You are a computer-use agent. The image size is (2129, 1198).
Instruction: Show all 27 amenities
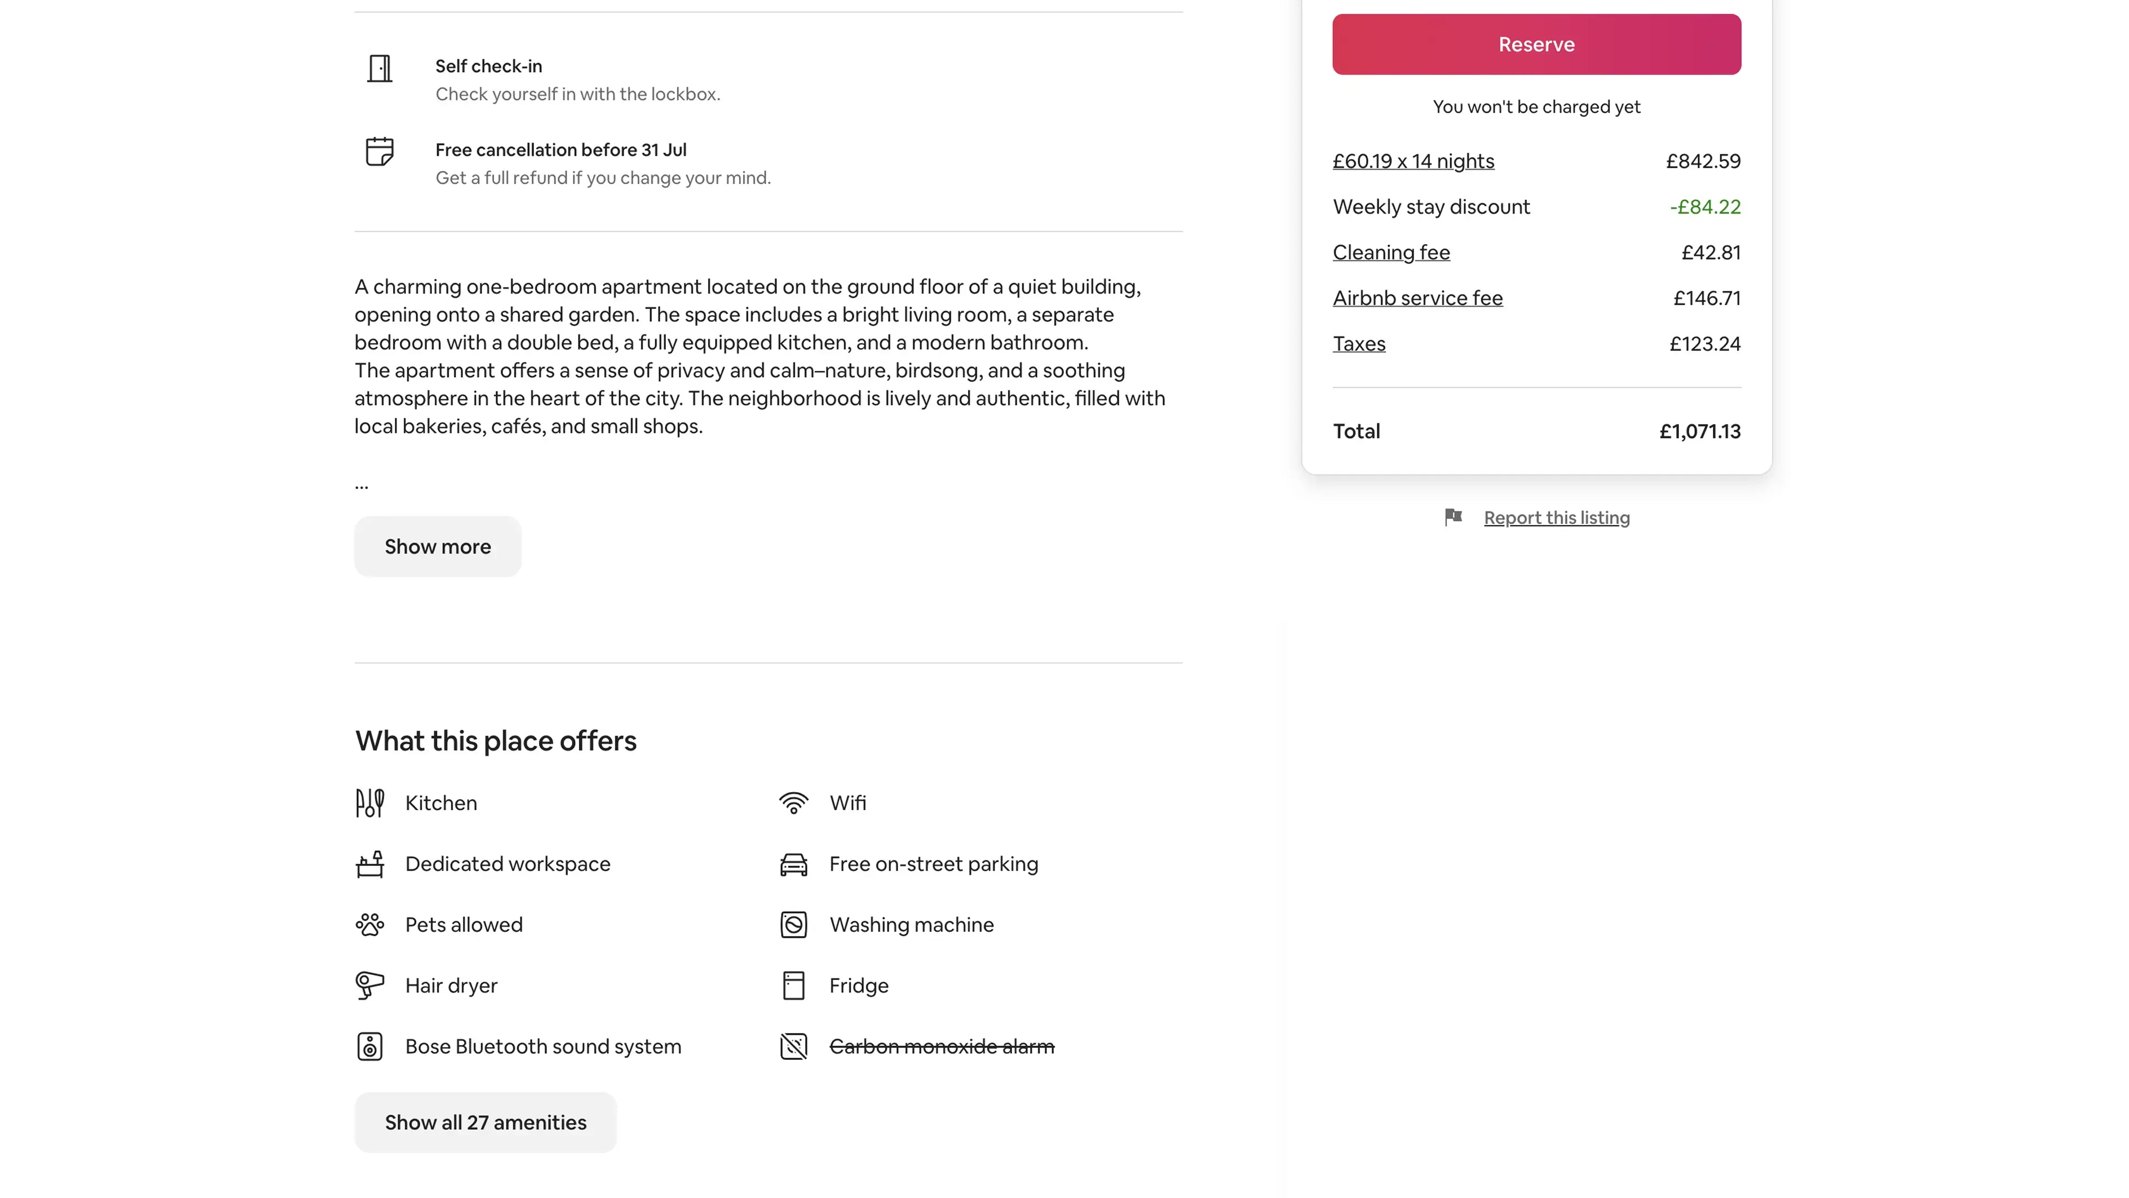485,1122
